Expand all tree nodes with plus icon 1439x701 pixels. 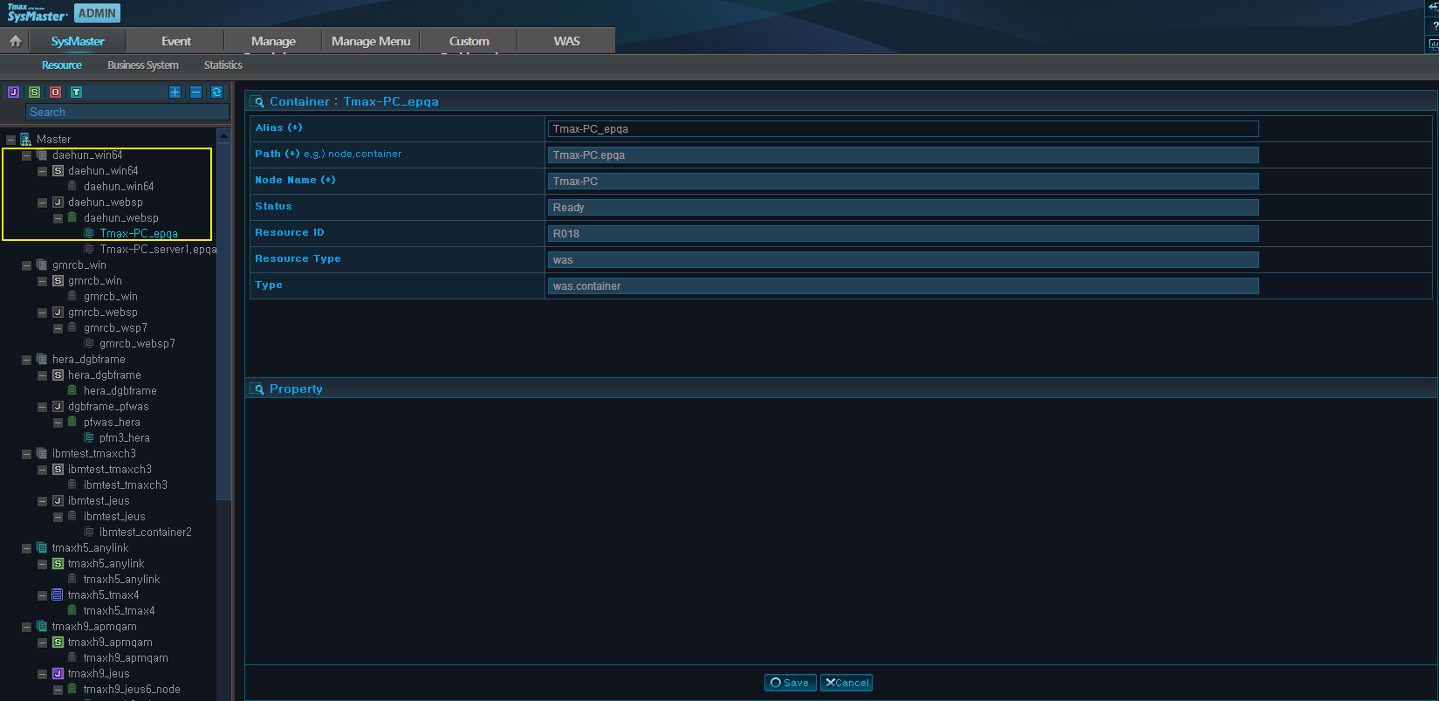(175, 92)
